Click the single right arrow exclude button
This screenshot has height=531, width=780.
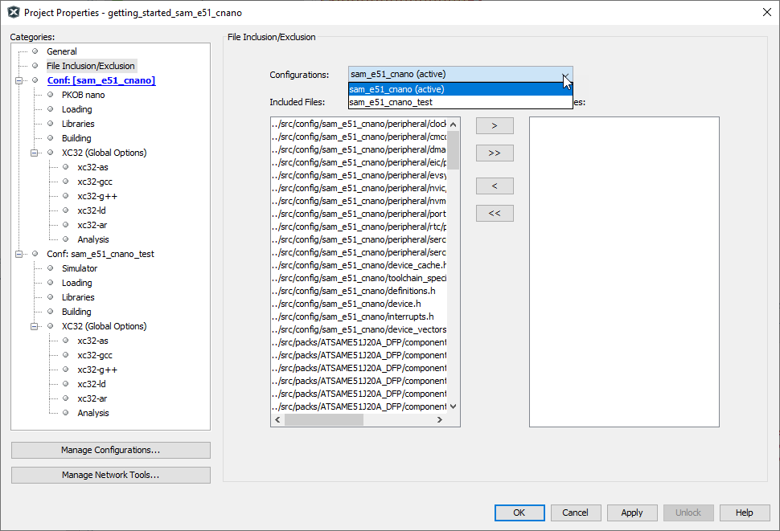[x=495, y=125]
